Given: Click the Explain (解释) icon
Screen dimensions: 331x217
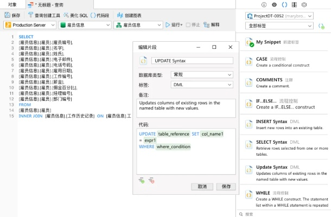Looking at the screenshot, I should click(x=212, y=25).
